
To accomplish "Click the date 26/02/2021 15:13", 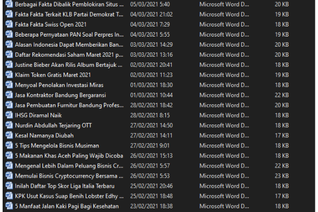I will pos(151,156).
